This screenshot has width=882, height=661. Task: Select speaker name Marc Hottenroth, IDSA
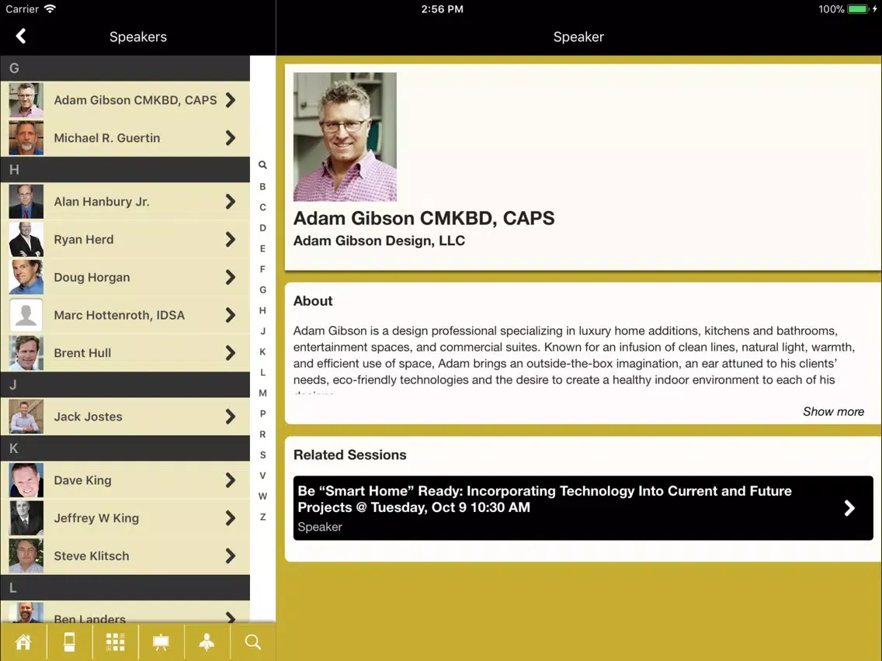tap(120, 315)
